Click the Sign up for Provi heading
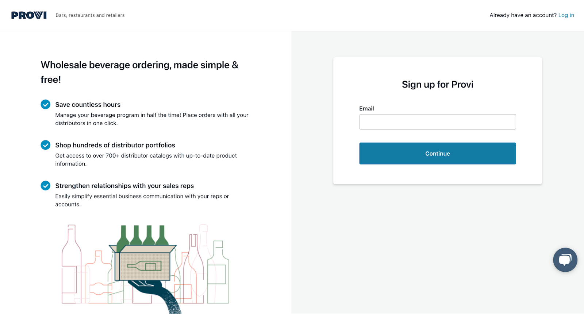The image size is (584, 314). click(x=437, y=84)
